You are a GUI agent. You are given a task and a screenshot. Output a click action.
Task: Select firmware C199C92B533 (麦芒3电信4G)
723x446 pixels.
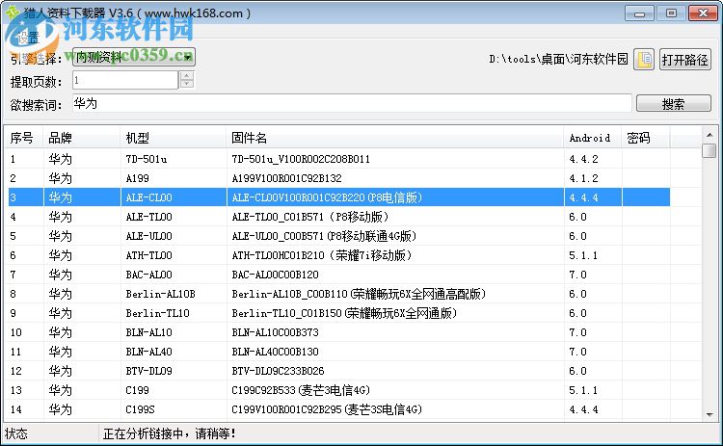339,390
